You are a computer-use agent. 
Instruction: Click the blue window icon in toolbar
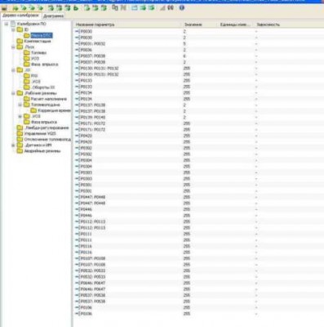[135, 8]
